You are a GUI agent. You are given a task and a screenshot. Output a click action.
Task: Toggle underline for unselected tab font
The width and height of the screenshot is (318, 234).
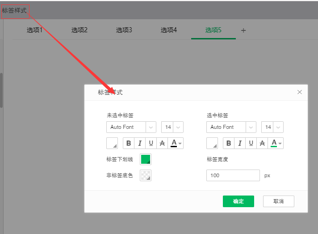(x=151, y=143)
